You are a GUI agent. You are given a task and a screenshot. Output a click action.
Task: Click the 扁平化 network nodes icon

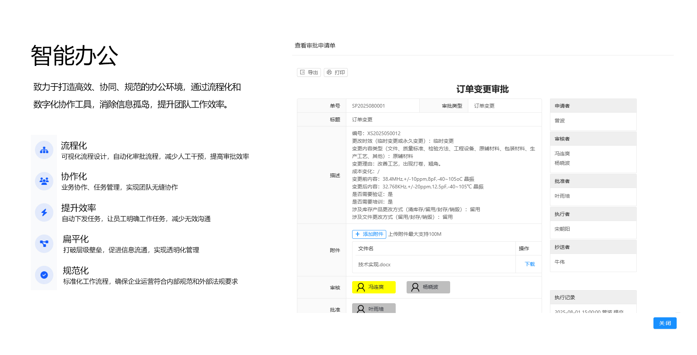point(44,243)
